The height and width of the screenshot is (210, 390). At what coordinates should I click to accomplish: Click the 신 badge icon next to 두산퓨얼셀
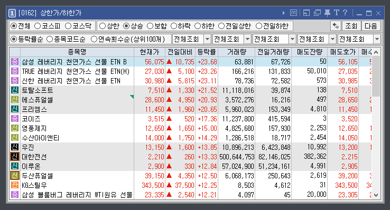[x=15, y=176]
